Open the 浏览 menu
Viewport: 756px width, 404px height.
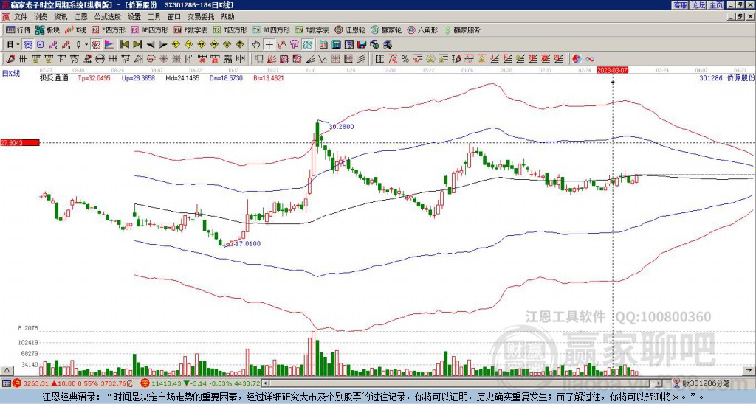click(x=41, y=17)
